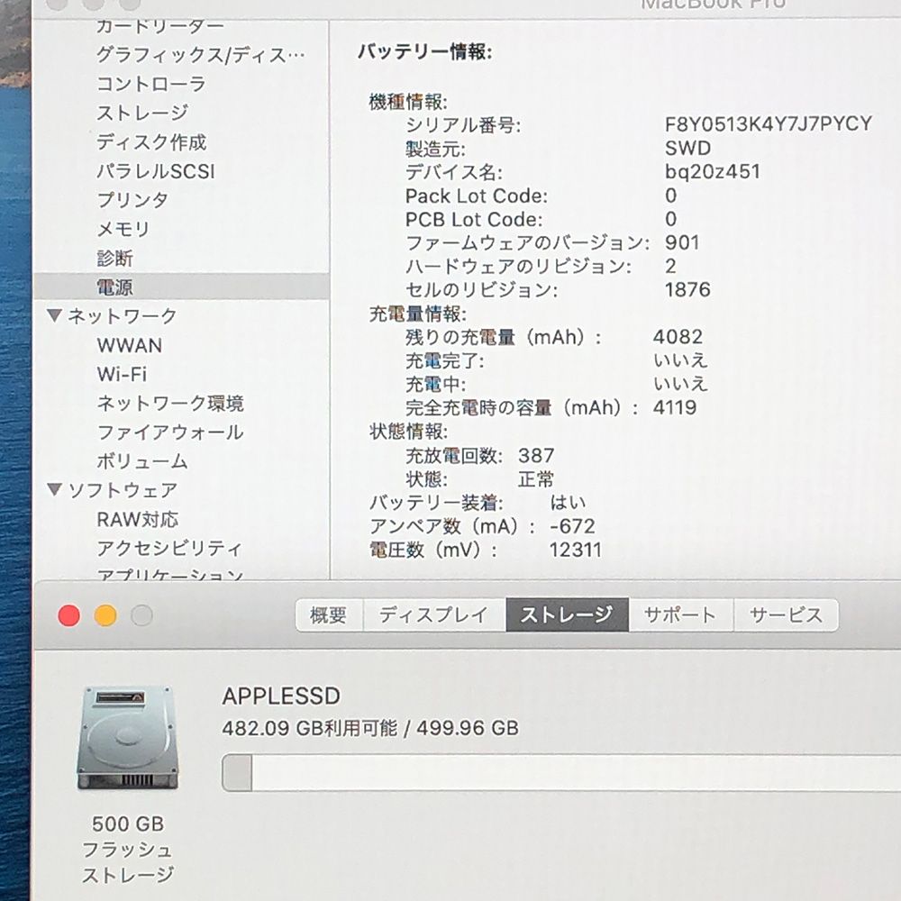Click the yellow minimize window button
The image size is (901, 901).
point(105,616)
